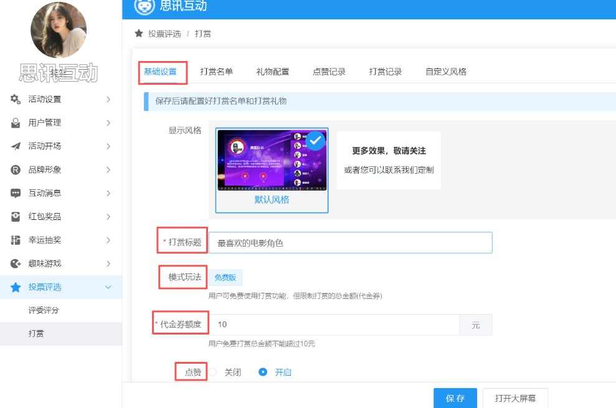
Task: Click the user icon beside 用户管理
Action: [x=16, y=123]
